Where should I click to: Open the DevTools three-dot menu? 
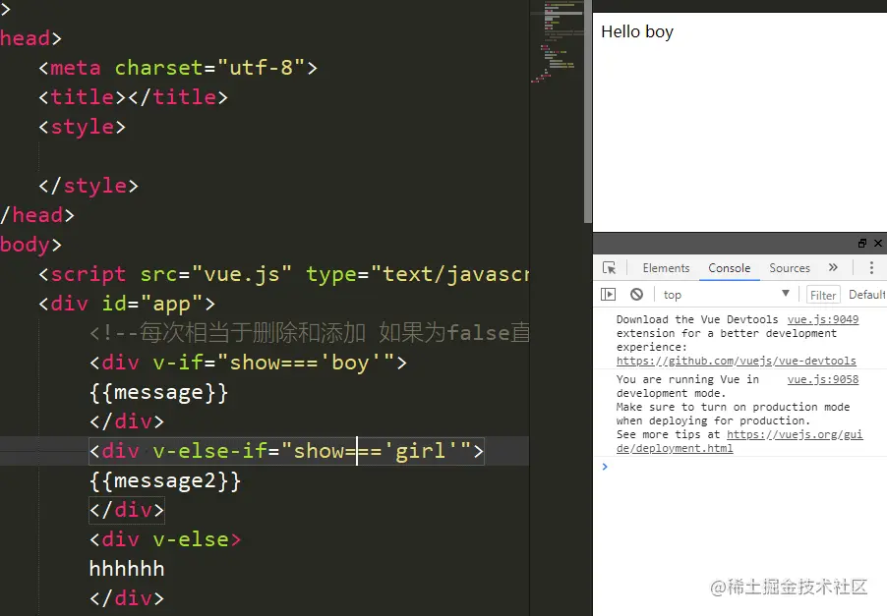pos(871,267)
